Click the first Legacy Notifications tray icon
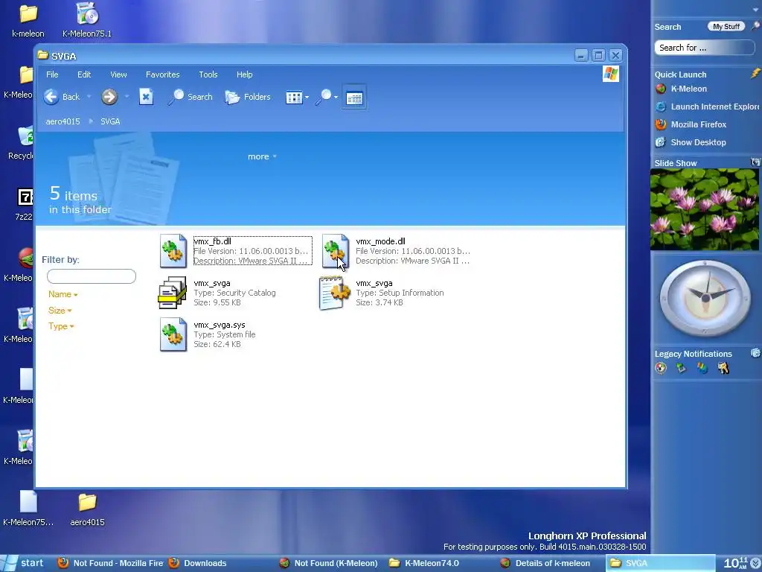The image size is (762, 572). 661,368
